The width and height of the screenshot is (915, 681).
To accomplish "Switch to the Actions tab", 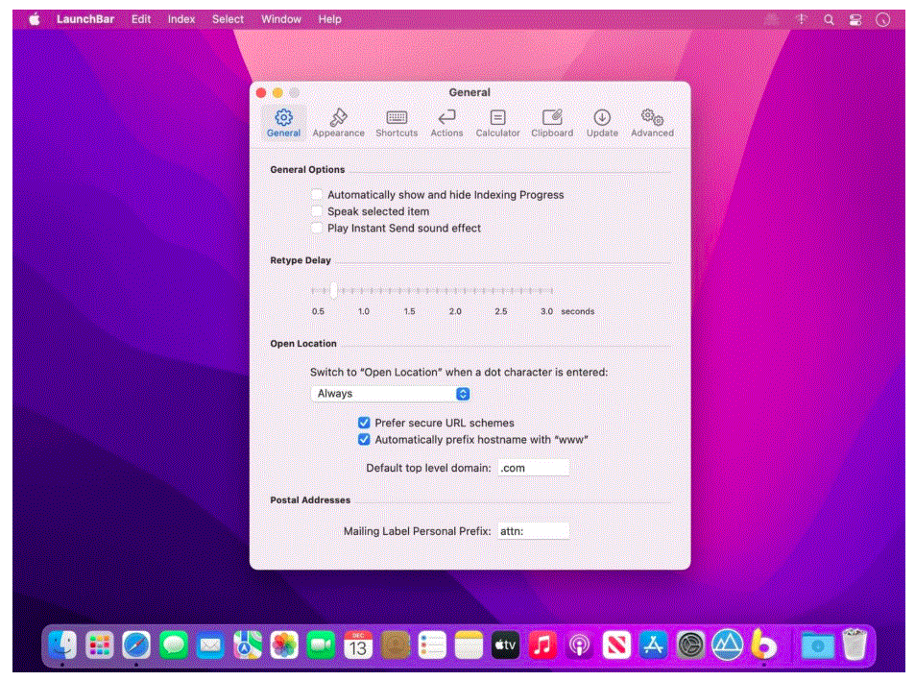I will click(x=447, y=123).
